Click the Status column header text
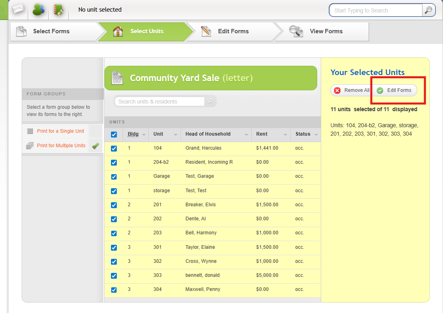The width and height of the screenshot is (443, 313). [303, 134]
